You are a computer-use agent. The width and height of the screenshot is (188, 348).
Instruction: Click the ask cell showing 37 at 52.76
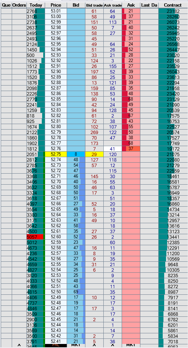(x=131, y=149)
